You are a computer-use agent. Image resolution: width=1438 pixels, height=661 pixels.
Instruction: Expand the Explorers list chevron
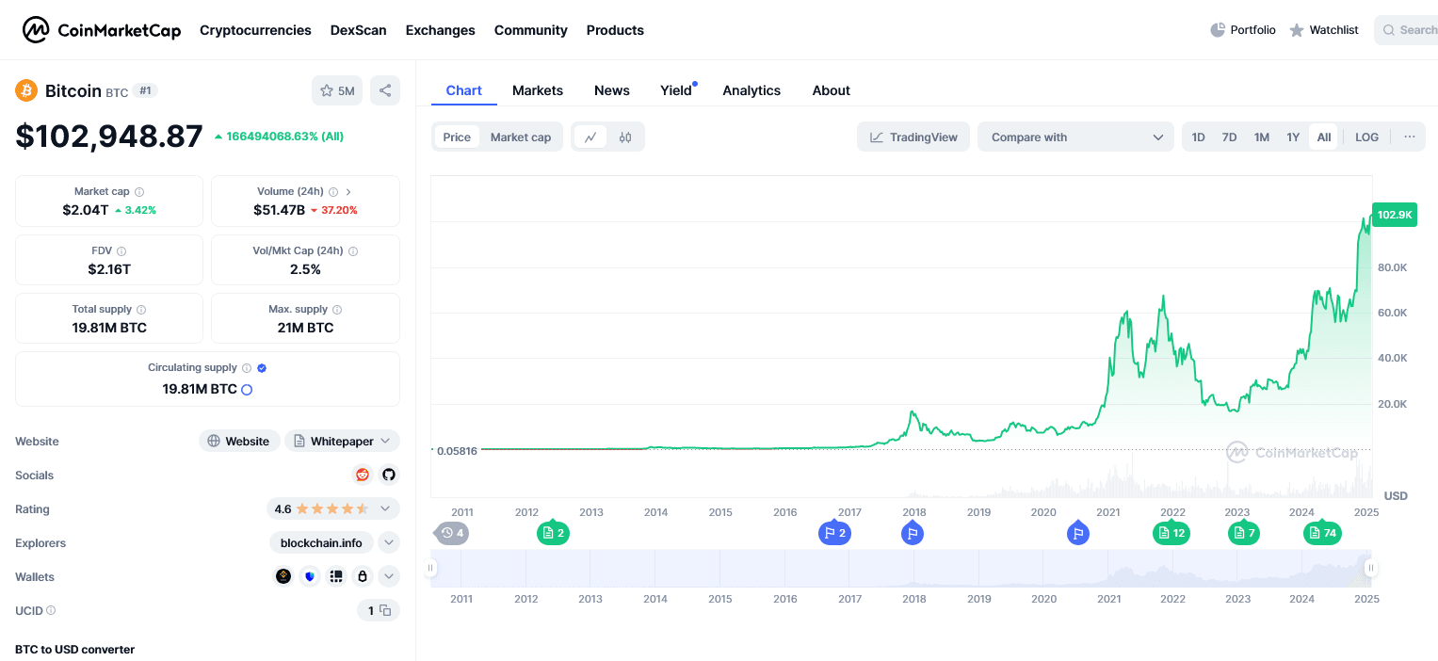[x=389, y=542]
